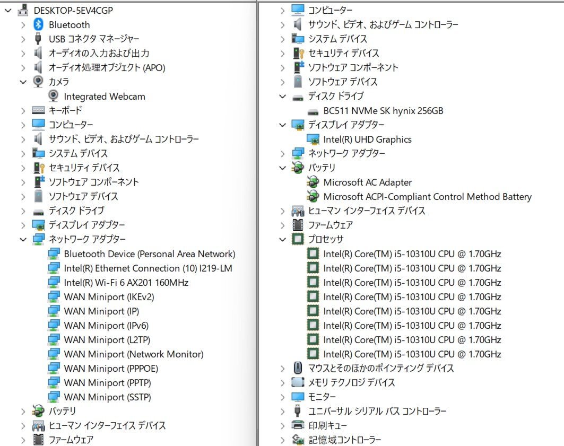The height and width of the screenshot is (446, 564).
Task: Collapse the プロセッサ category chevron
Action: [283, 239]
